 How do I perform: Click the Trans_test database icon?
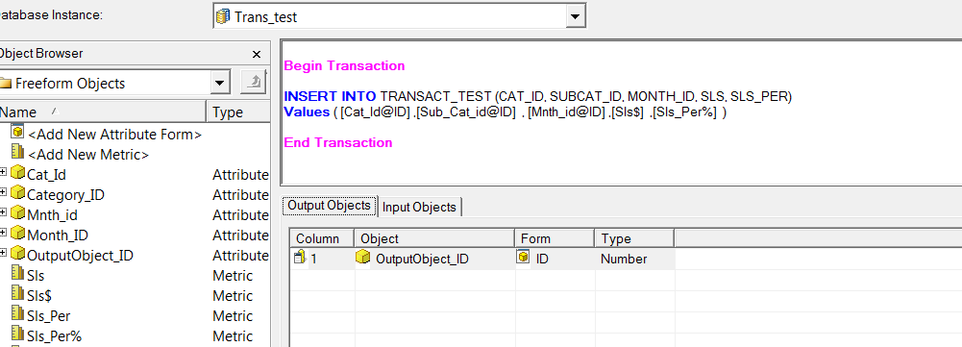coord(224,16)
